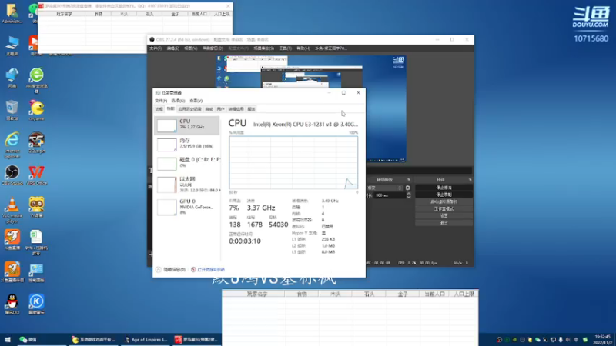
Task: Launch CFLogin game desktop shortcut
Action: coord(36,142)
